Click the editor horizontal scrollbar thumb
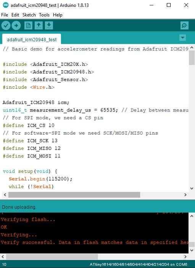 point(74,194)
